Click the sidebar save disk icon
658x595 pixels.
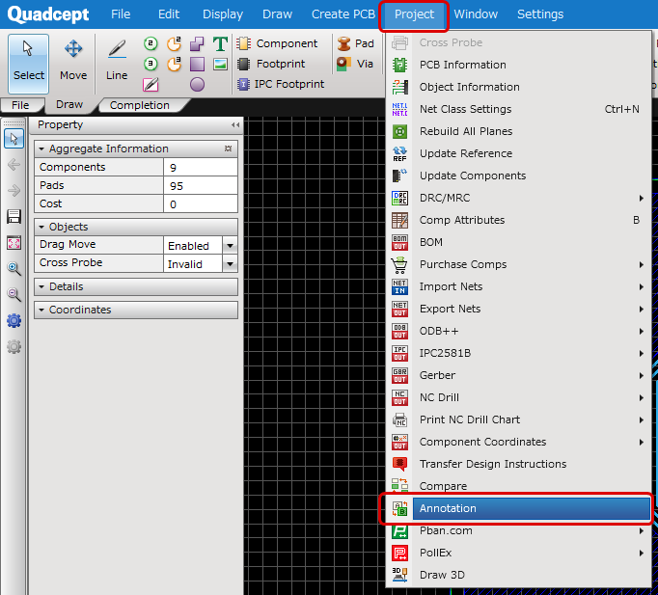[x=14, y=216]
